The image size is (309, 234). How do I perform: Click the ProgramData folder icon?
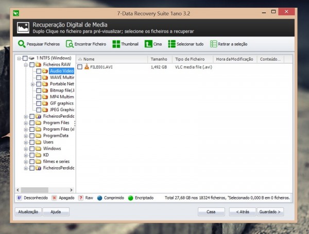[38, 136]
